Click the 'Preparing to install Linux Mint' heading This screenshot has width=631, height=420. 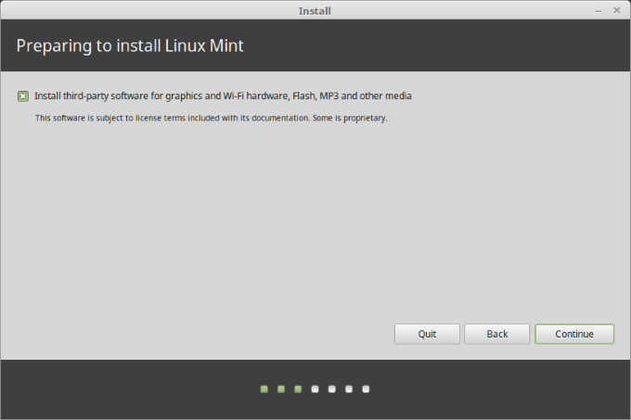pyautogui.click(x=130, y=45)
